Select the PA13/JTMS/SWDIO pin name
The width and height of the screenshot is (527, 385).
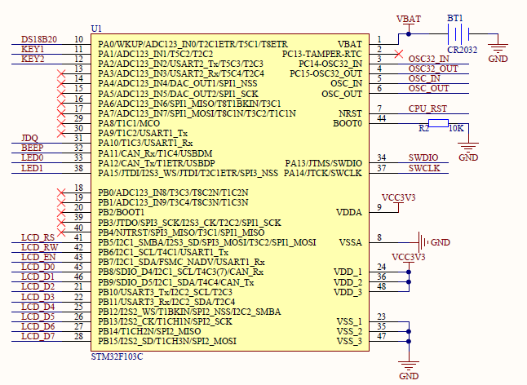324,163
